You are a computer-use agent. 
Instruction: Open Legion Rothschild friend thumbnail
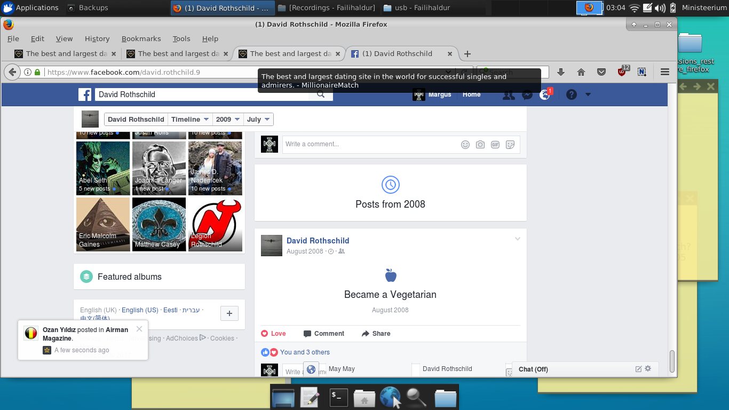click(215, 224)
